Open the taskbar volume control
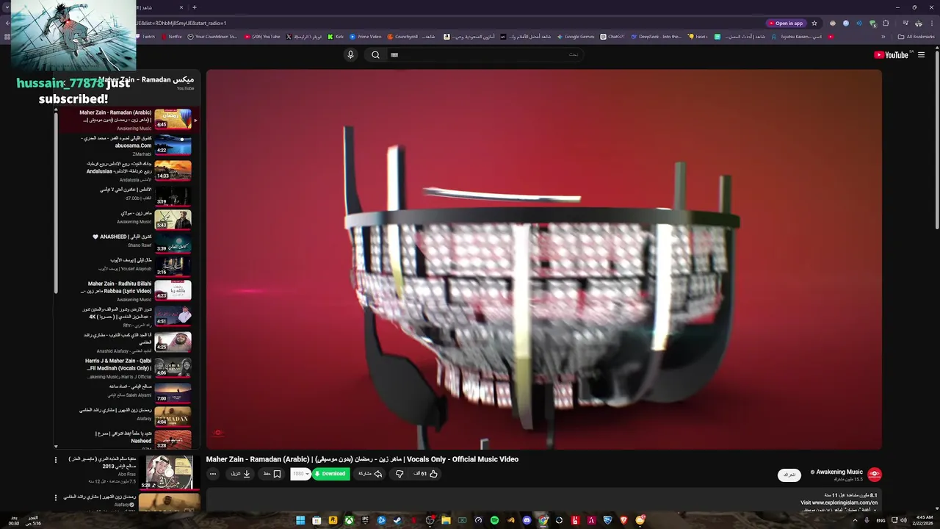Screen dimensions: 940x529 pyautogui.click(x=903, y=520)
